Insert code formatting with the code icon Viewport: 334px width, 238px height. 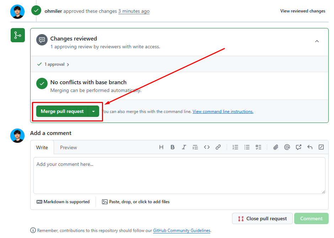tap(206, 147)
